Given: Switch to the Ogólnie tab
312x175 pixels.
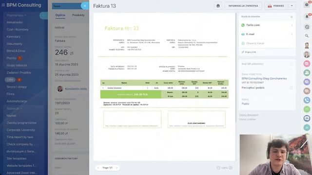Looking at the screenshot, I should click(x=60, y=15).
